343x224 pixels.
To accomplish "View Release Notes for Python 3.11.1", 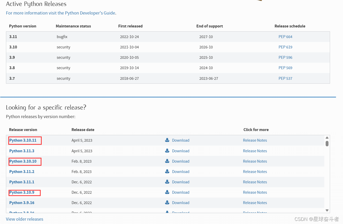I will click(x=255, y=182).
